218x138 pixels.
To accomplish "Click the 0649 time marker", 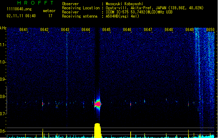I will 190,30.
